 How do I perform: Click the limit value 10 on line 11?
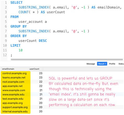21,50
